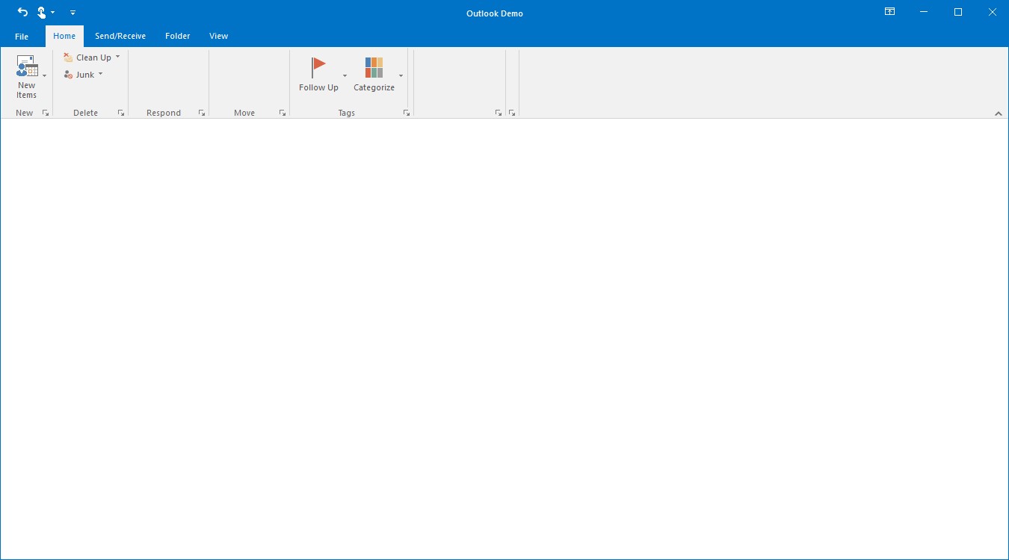Open the Tags group dialog launcher
Image resolution: width=1009 pixels, height=560 pixels.
click(406, 112)
